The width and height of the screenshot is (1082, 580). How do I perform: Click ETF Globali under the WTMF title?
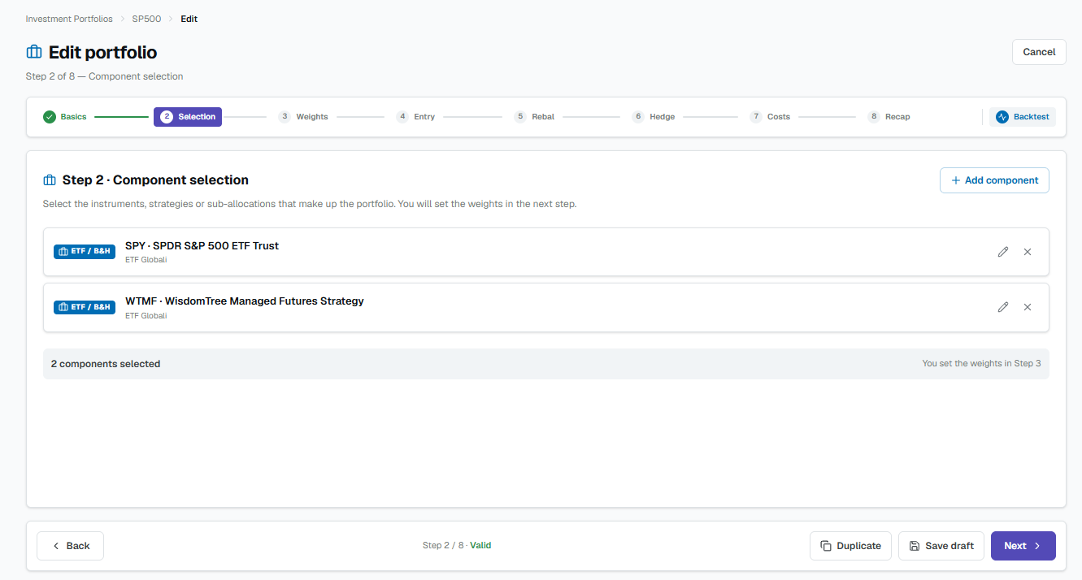146,316
